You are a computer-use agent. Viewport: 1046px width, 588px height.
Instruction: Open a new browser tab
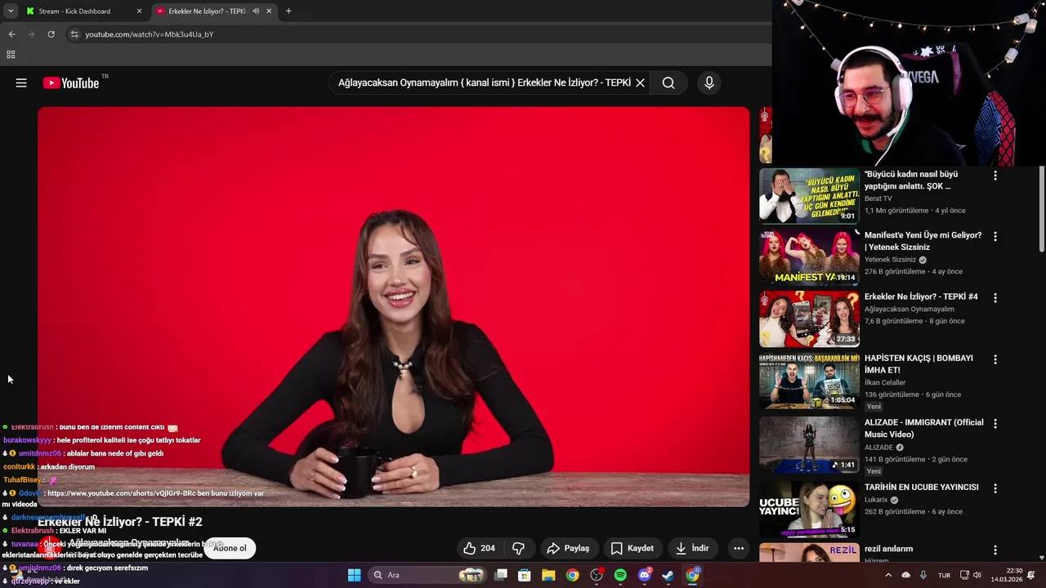point(288,11)
